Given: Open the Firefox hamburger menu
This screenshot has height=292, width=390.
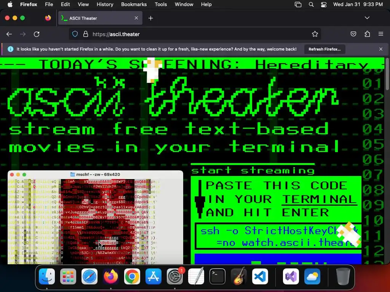Looking at the screenshot, I should point(381,34).
